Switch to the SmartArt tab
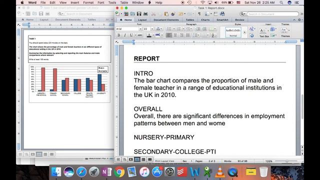The width and height of the screenshot is (320, 180). click(222, 20)
